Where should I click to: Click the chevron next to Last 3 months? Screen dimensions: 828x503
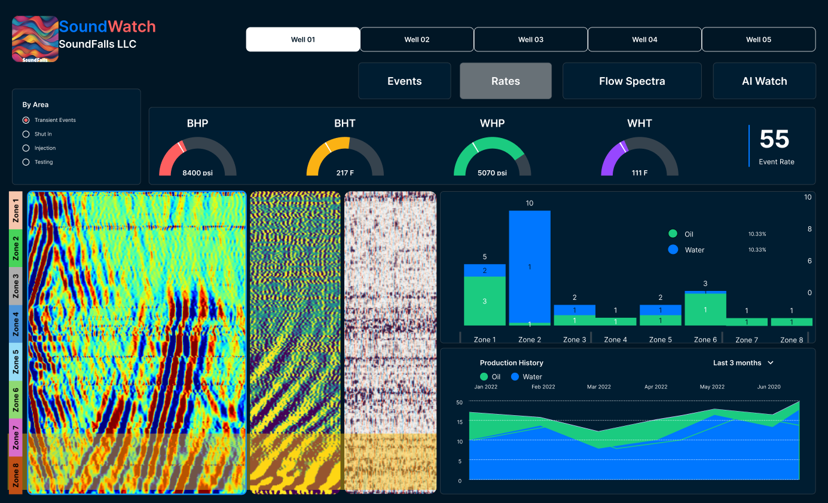[x=771, y=363]
